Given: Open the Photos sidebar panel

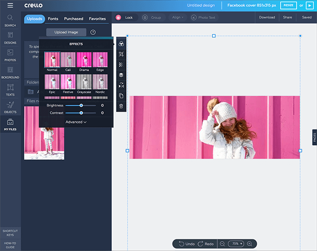Looking at the screenshot, I should (x=10, y=54).
